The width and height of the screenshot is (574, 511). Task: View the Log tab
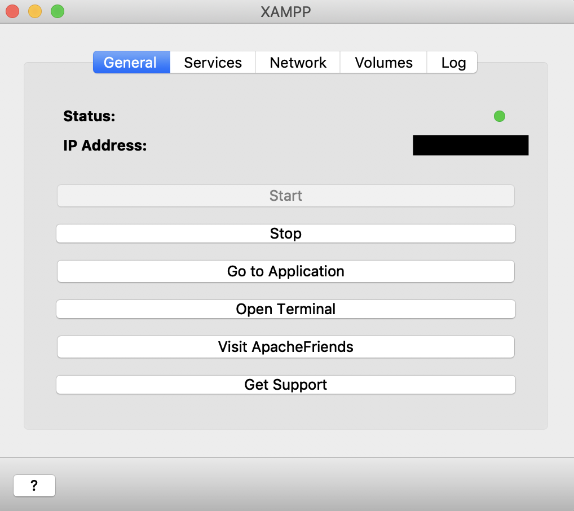click(452, 62)
